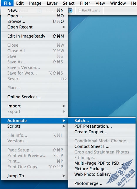Image resolution: width=137 pixels, height=189 pixels.
Task: Click the greyed Save a Version... entry
Action: click(35, 67)
